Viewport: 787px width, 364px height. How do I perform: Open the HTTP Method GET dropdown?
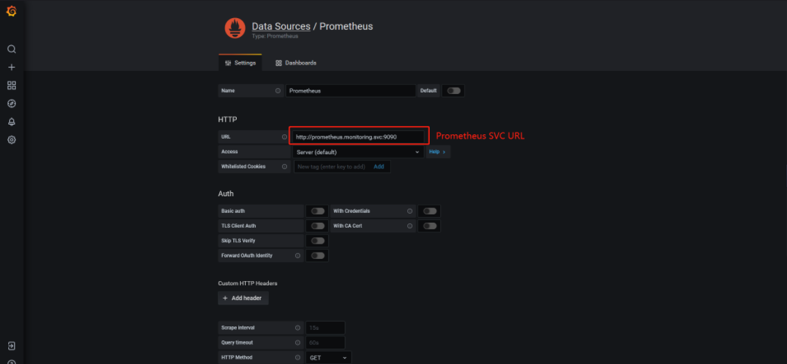(x=328, y=358)
